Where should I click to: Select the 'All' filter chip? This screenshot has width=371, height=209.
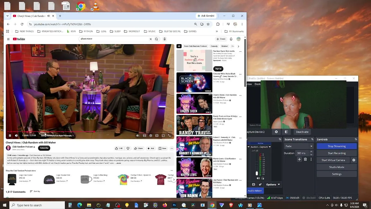point(179,46)
